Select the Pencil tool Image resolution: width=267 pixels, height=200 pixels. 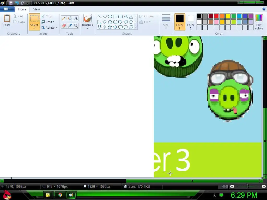click(64, 18)
